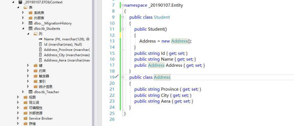The image size is (294, 126).
Task: Collapse the Student() constructor block
Action: coord(122,29)
